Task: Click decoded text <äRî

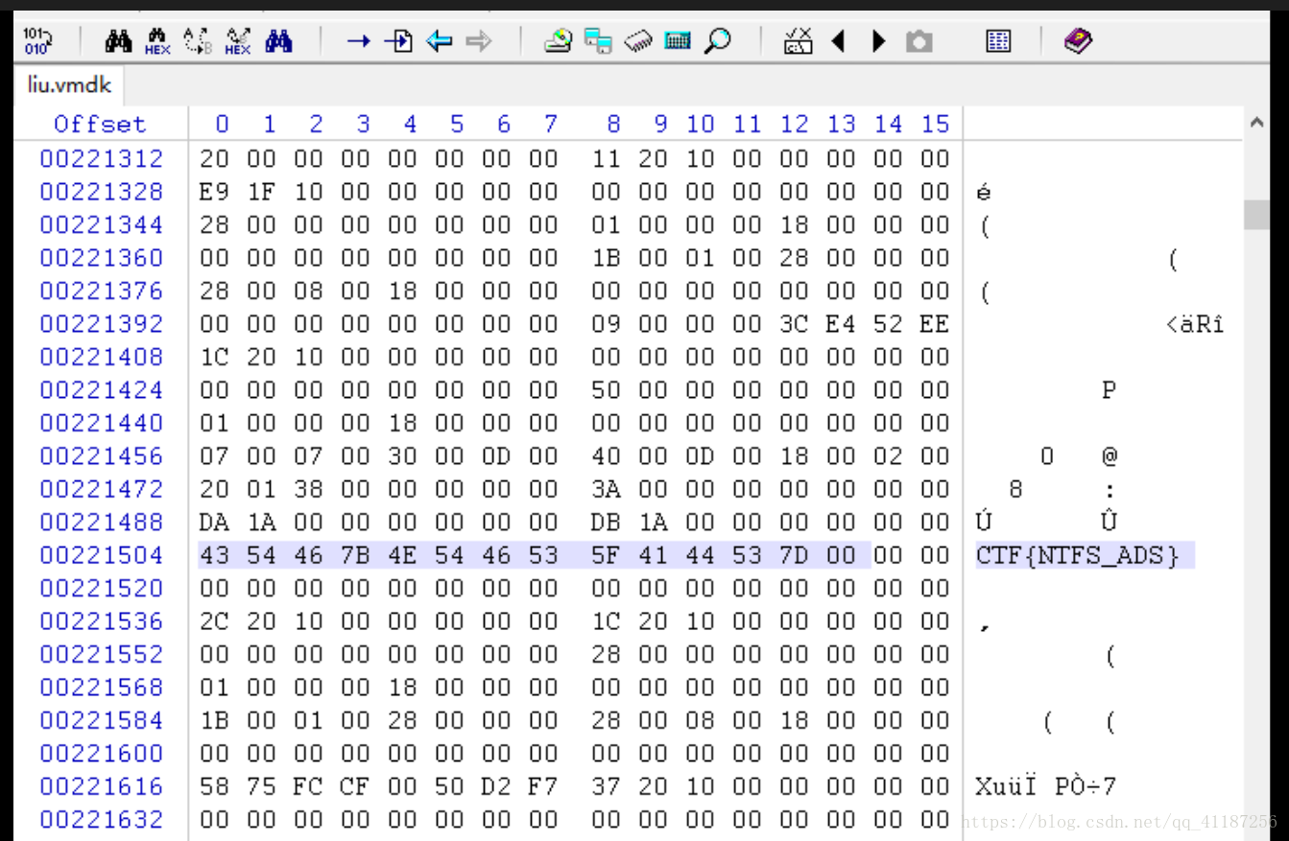Action: [x=1195, y=324]
